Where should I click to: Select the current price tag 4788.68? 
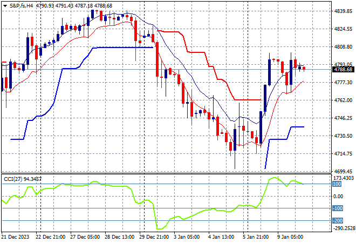(x=343, y=70)
